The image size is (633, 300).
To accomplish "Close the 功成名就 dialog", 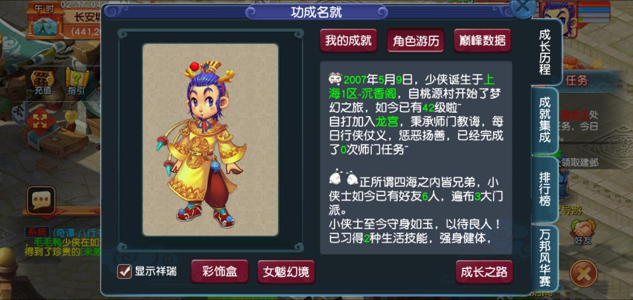I will (x=523, y=7).
